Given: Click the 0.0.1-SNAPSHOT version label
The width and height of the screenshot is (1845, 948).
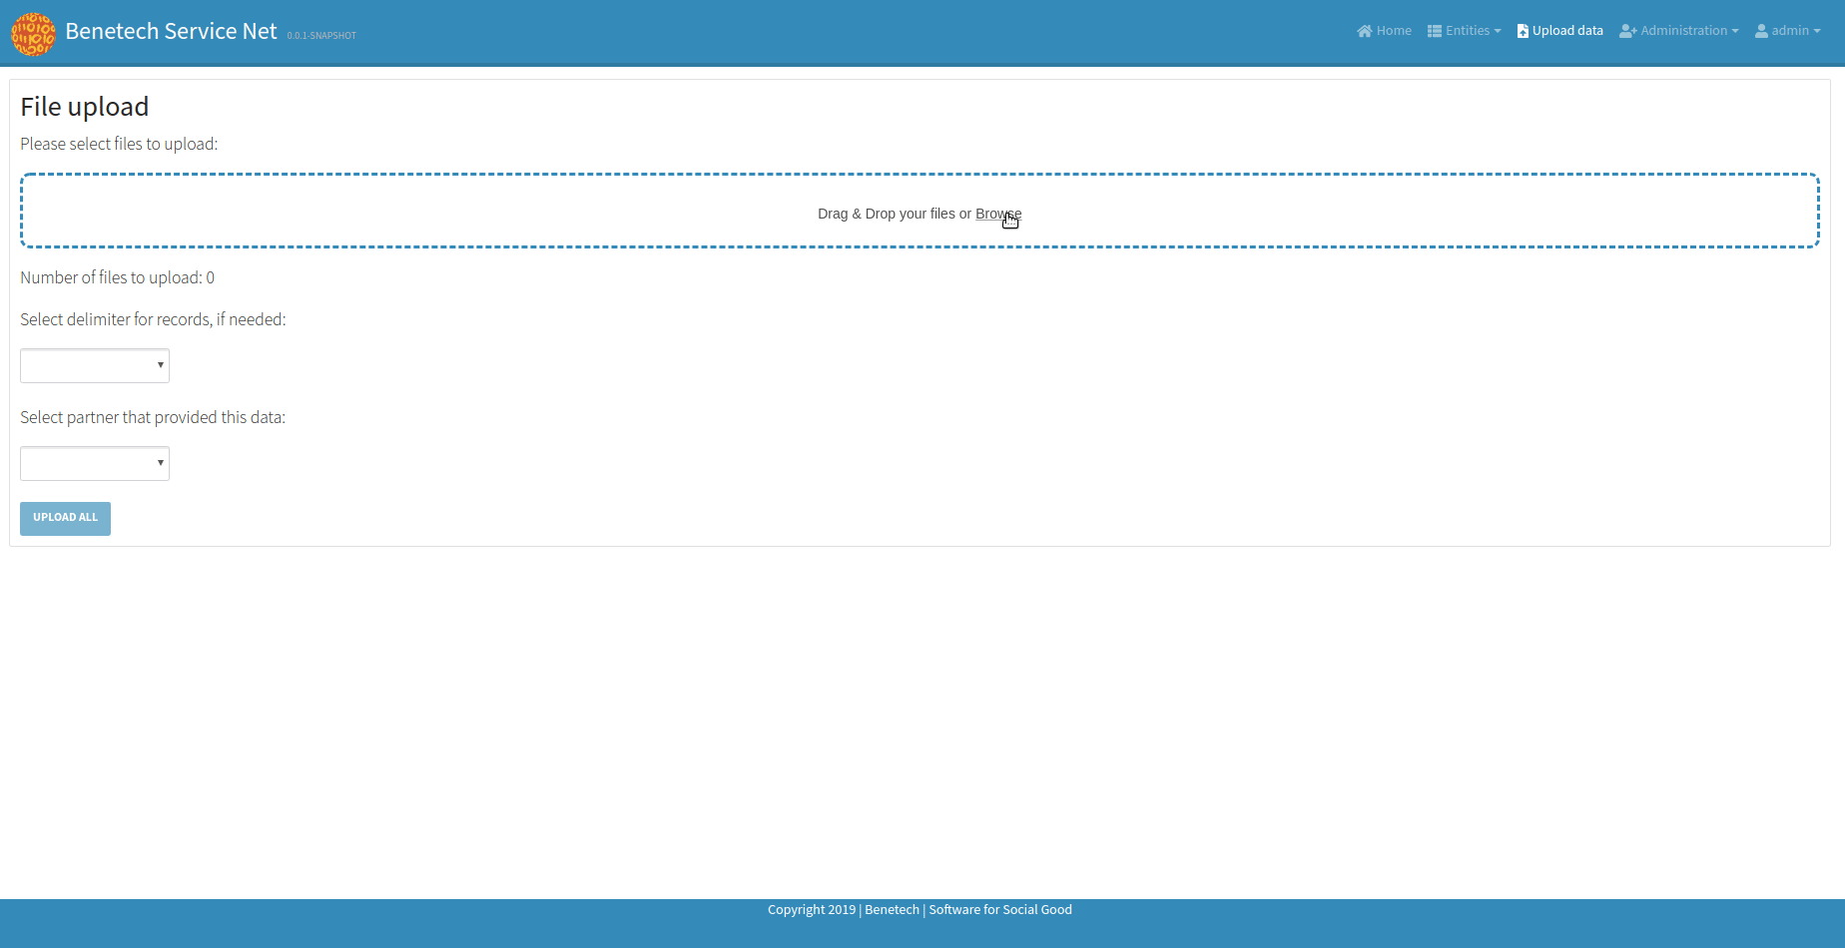Looking at the screenshot, I should point(321,36).
